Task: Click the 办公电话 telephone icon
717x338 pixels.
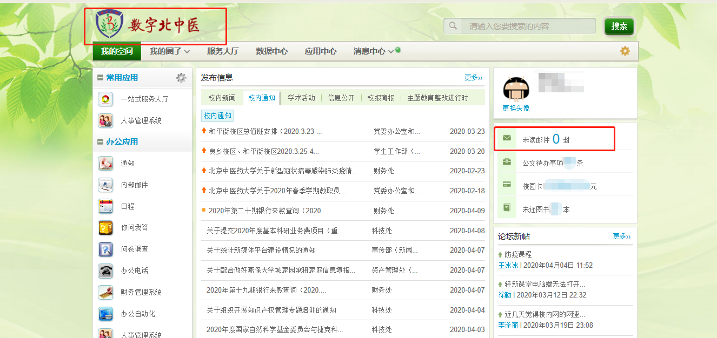Action: pos(105,271)
